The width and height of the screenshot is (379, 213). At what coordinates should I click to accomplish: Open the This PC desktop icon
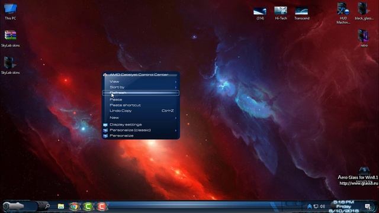point(11,11)
